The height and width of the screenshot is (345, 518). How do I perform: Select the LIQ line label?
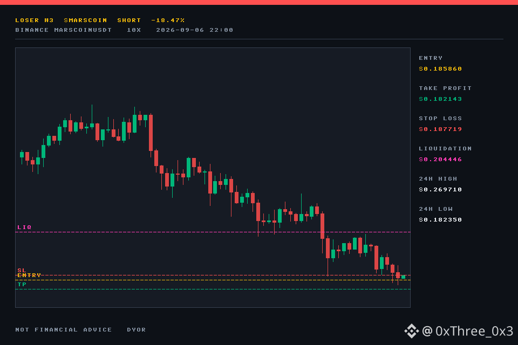(x=24, y=227)
